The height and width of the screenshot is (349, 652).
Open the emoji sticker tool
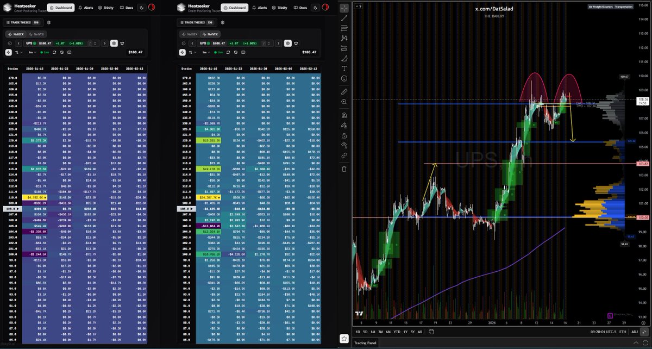click(x=344, y=78)
